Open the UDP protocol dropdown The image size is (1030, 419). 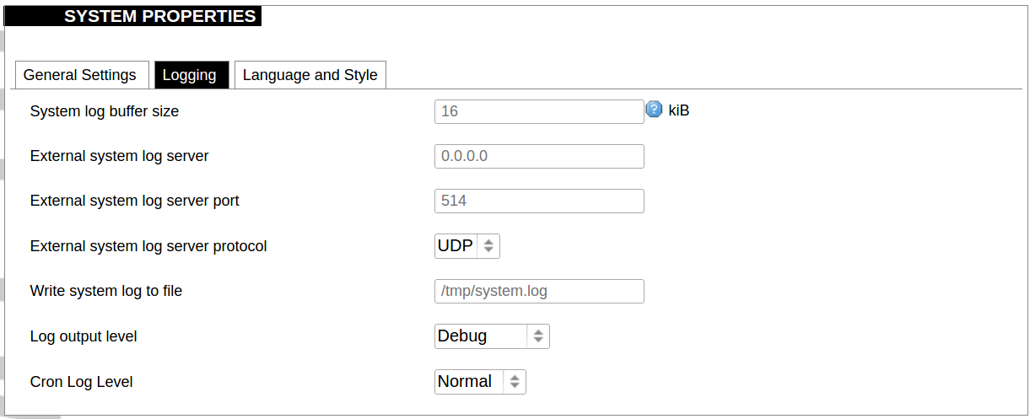point(467,246)
